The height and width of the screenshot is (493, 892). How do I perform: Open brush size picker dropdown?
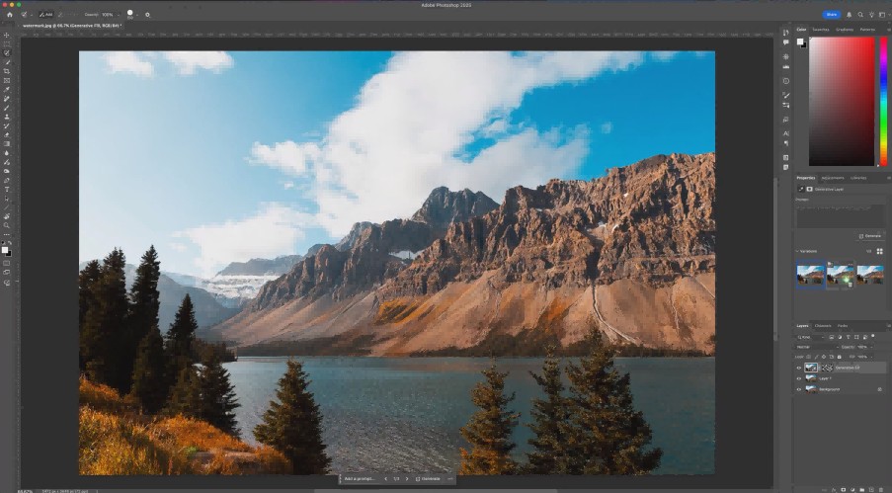(137, 14)
